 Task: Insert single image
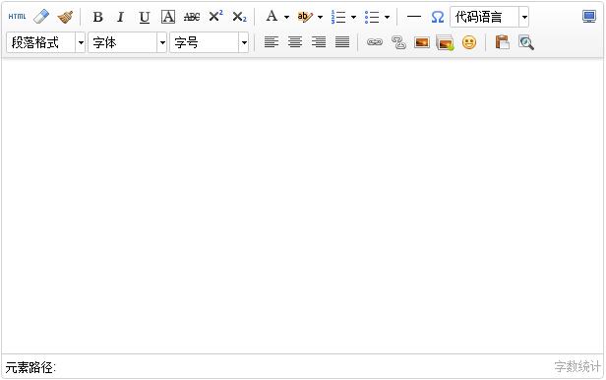422,42
